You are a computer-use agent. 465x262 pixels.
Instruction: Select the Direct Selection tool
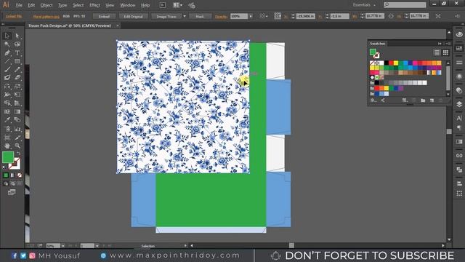(17, 36)
